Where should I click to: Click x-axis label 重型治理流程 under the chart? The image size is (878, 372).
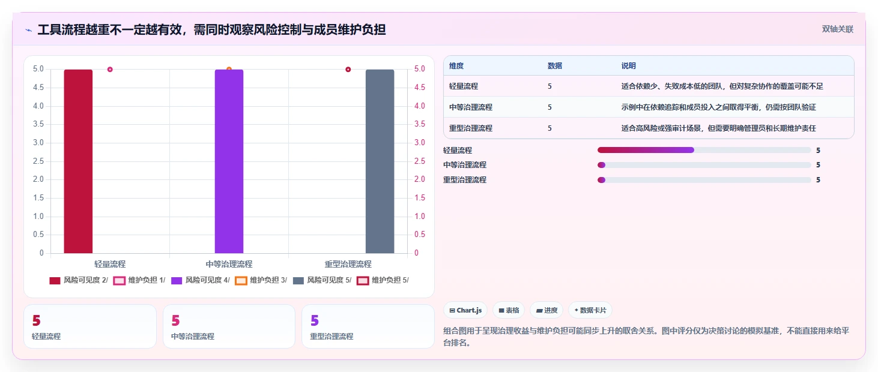348,264
